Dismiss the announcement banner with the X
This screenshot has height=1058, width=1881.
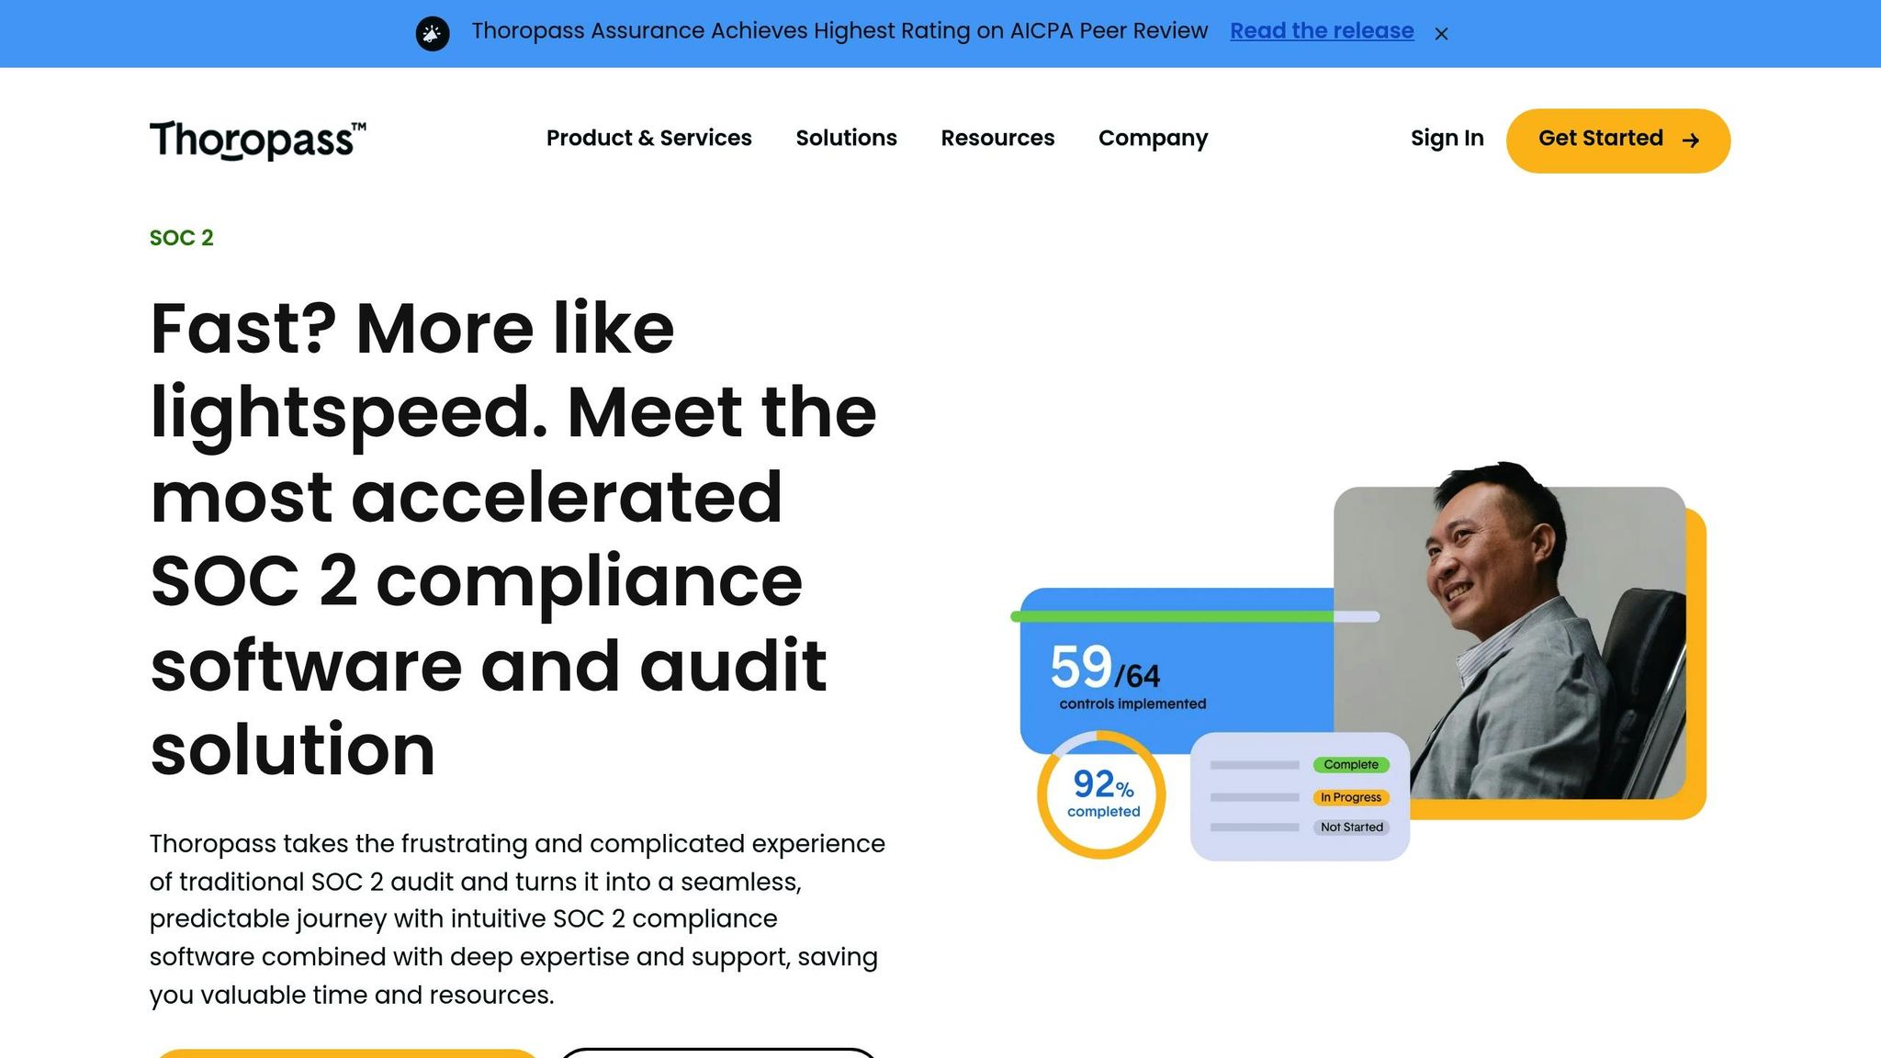pyautogui.click(x=1441, y=34)
